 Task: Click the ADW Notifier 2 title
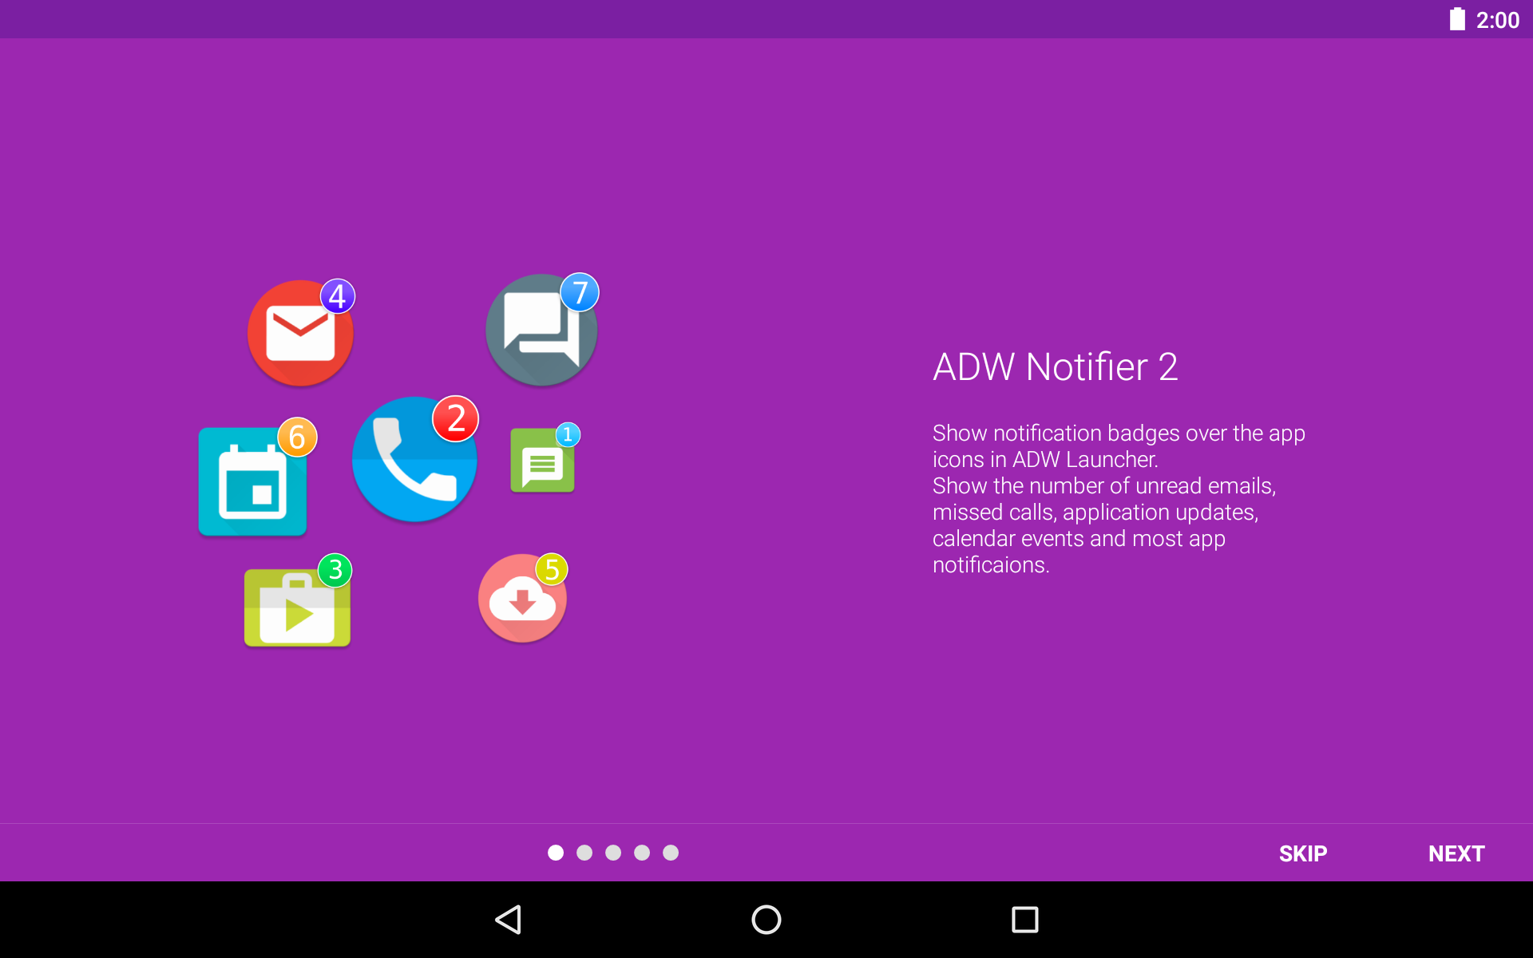(x=1056, y=367)
